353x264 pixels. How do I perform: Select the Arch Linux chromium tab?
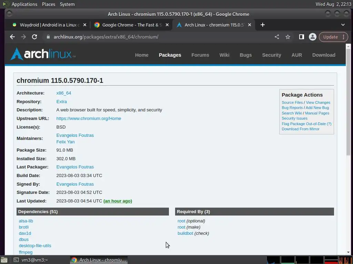(214, 25)
